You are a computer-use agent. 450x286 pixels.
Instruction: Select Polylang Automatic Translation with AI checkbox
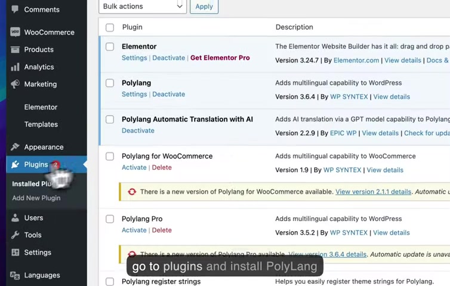110,119
